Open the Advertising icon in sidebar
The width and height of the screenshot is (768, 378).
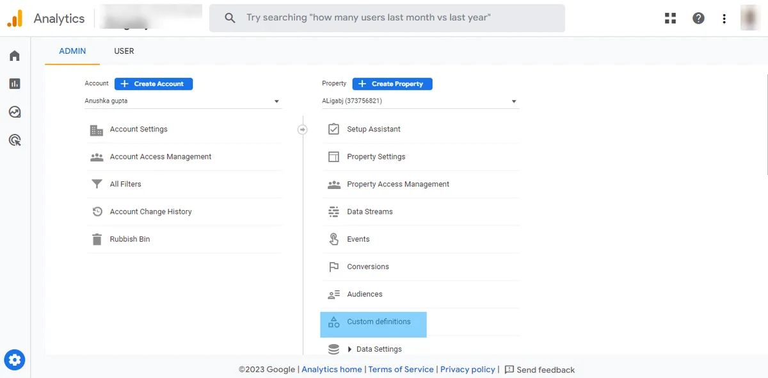[x=15, y=140]
